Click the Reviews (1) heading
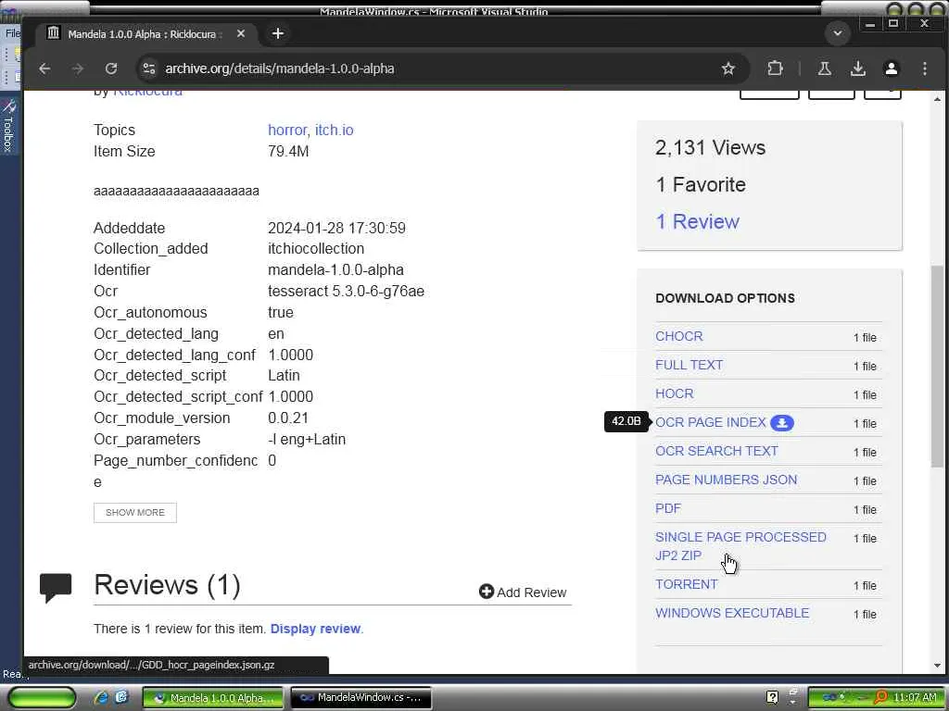 pyautogui.click(x=167, y=585)
